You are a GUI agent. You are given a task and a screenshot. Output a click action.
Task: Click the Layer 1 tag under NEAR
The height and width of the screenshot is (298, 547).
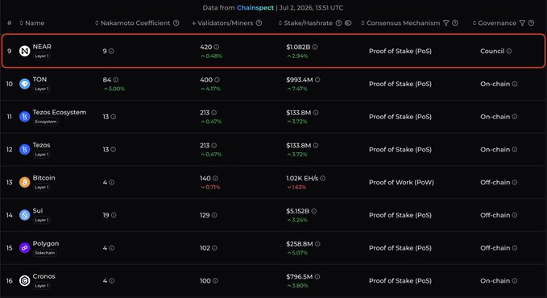pos(42,56)
